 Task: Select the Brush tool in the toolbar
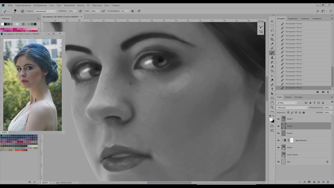(x=272, y=53)
